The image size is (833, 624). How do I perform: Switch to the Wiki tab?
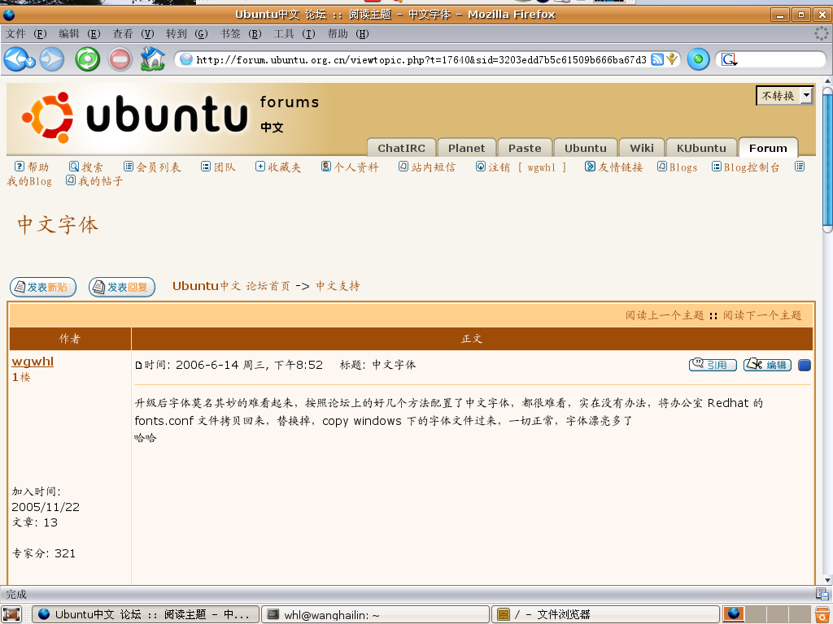(x=642, y=148)
